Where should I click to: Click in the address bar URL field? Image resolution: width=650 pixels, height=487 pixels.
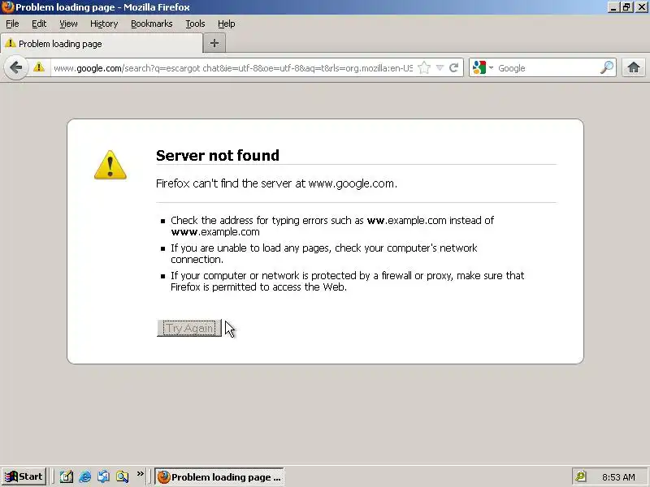(233, 68)
